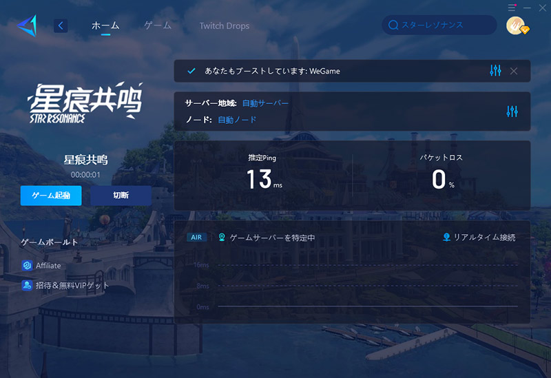Click the realtime connection pin icon
The width and height of the screenshot is (551, 378).
[446, 238]
